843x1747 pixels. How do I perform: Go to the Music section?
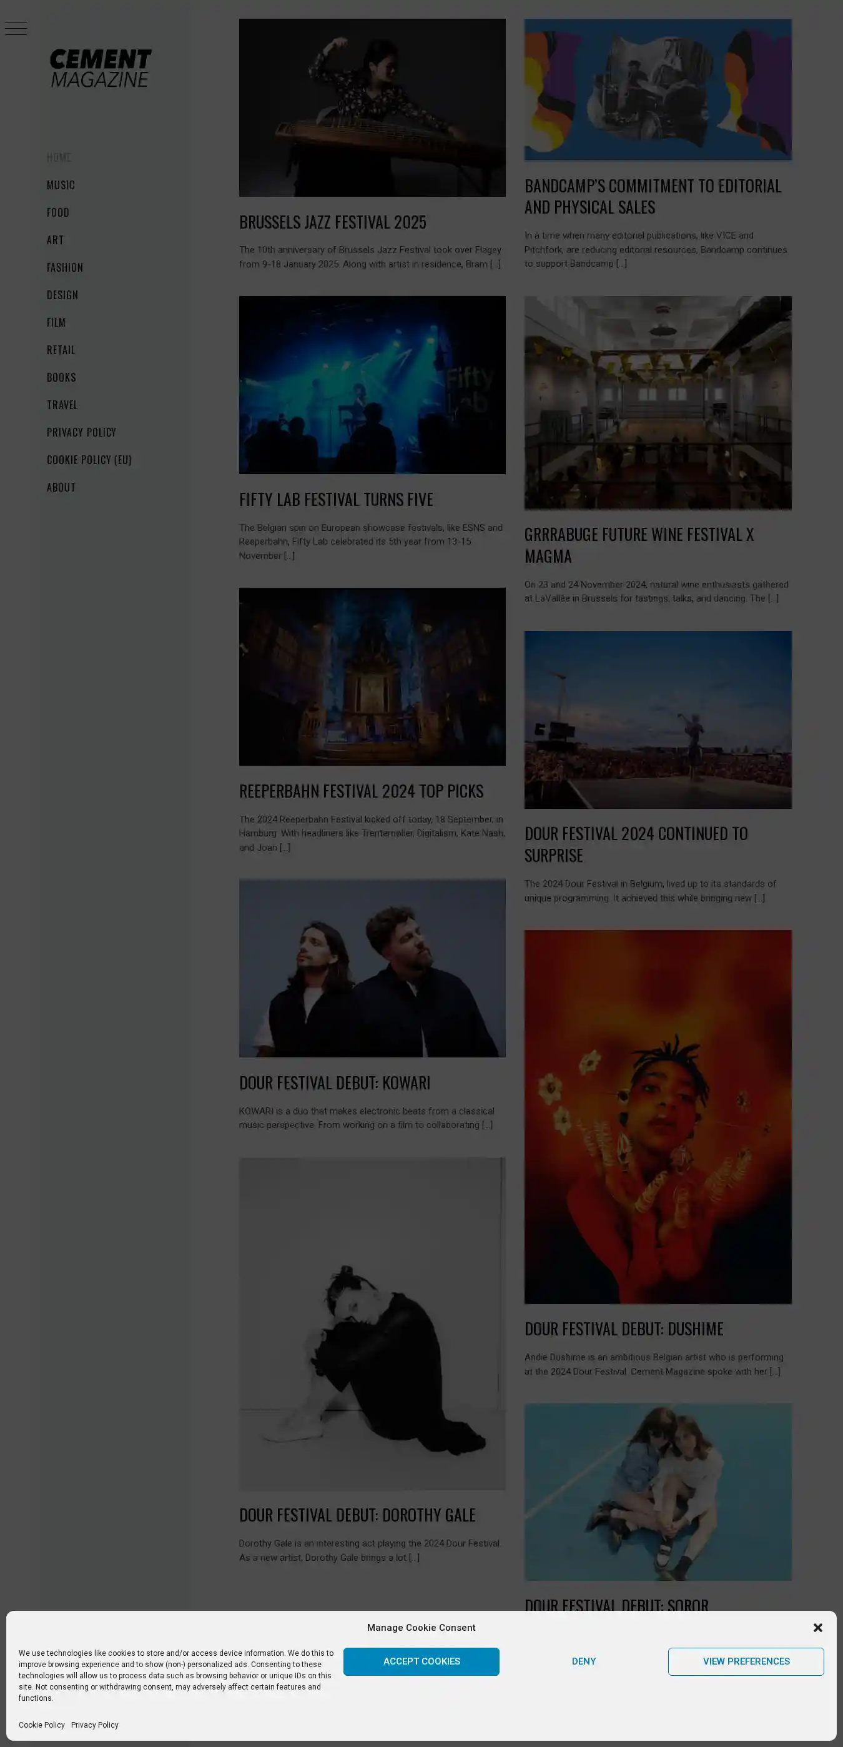pos(61,184)
